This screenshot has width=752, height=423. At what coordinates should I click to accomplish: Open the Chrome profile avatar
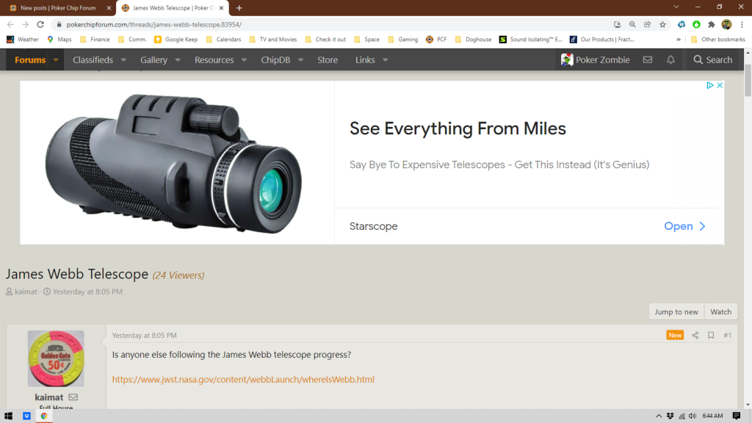[x=726, y=24]
